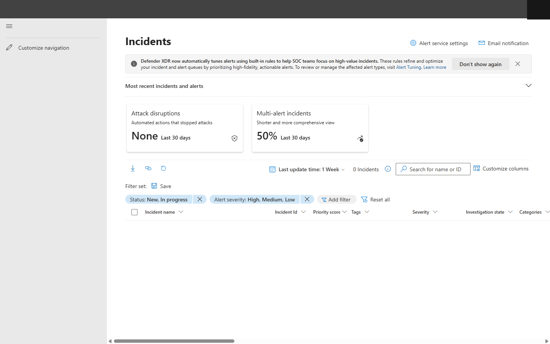Copy a shareable link to the queue

coord(148,168)
